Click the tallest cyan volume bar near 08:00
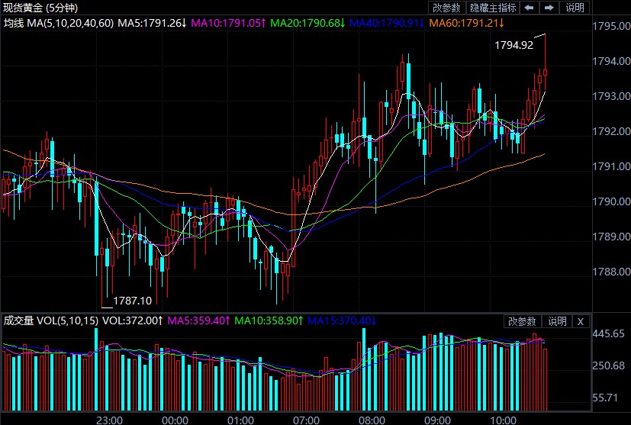 click(x=364, y=369)
